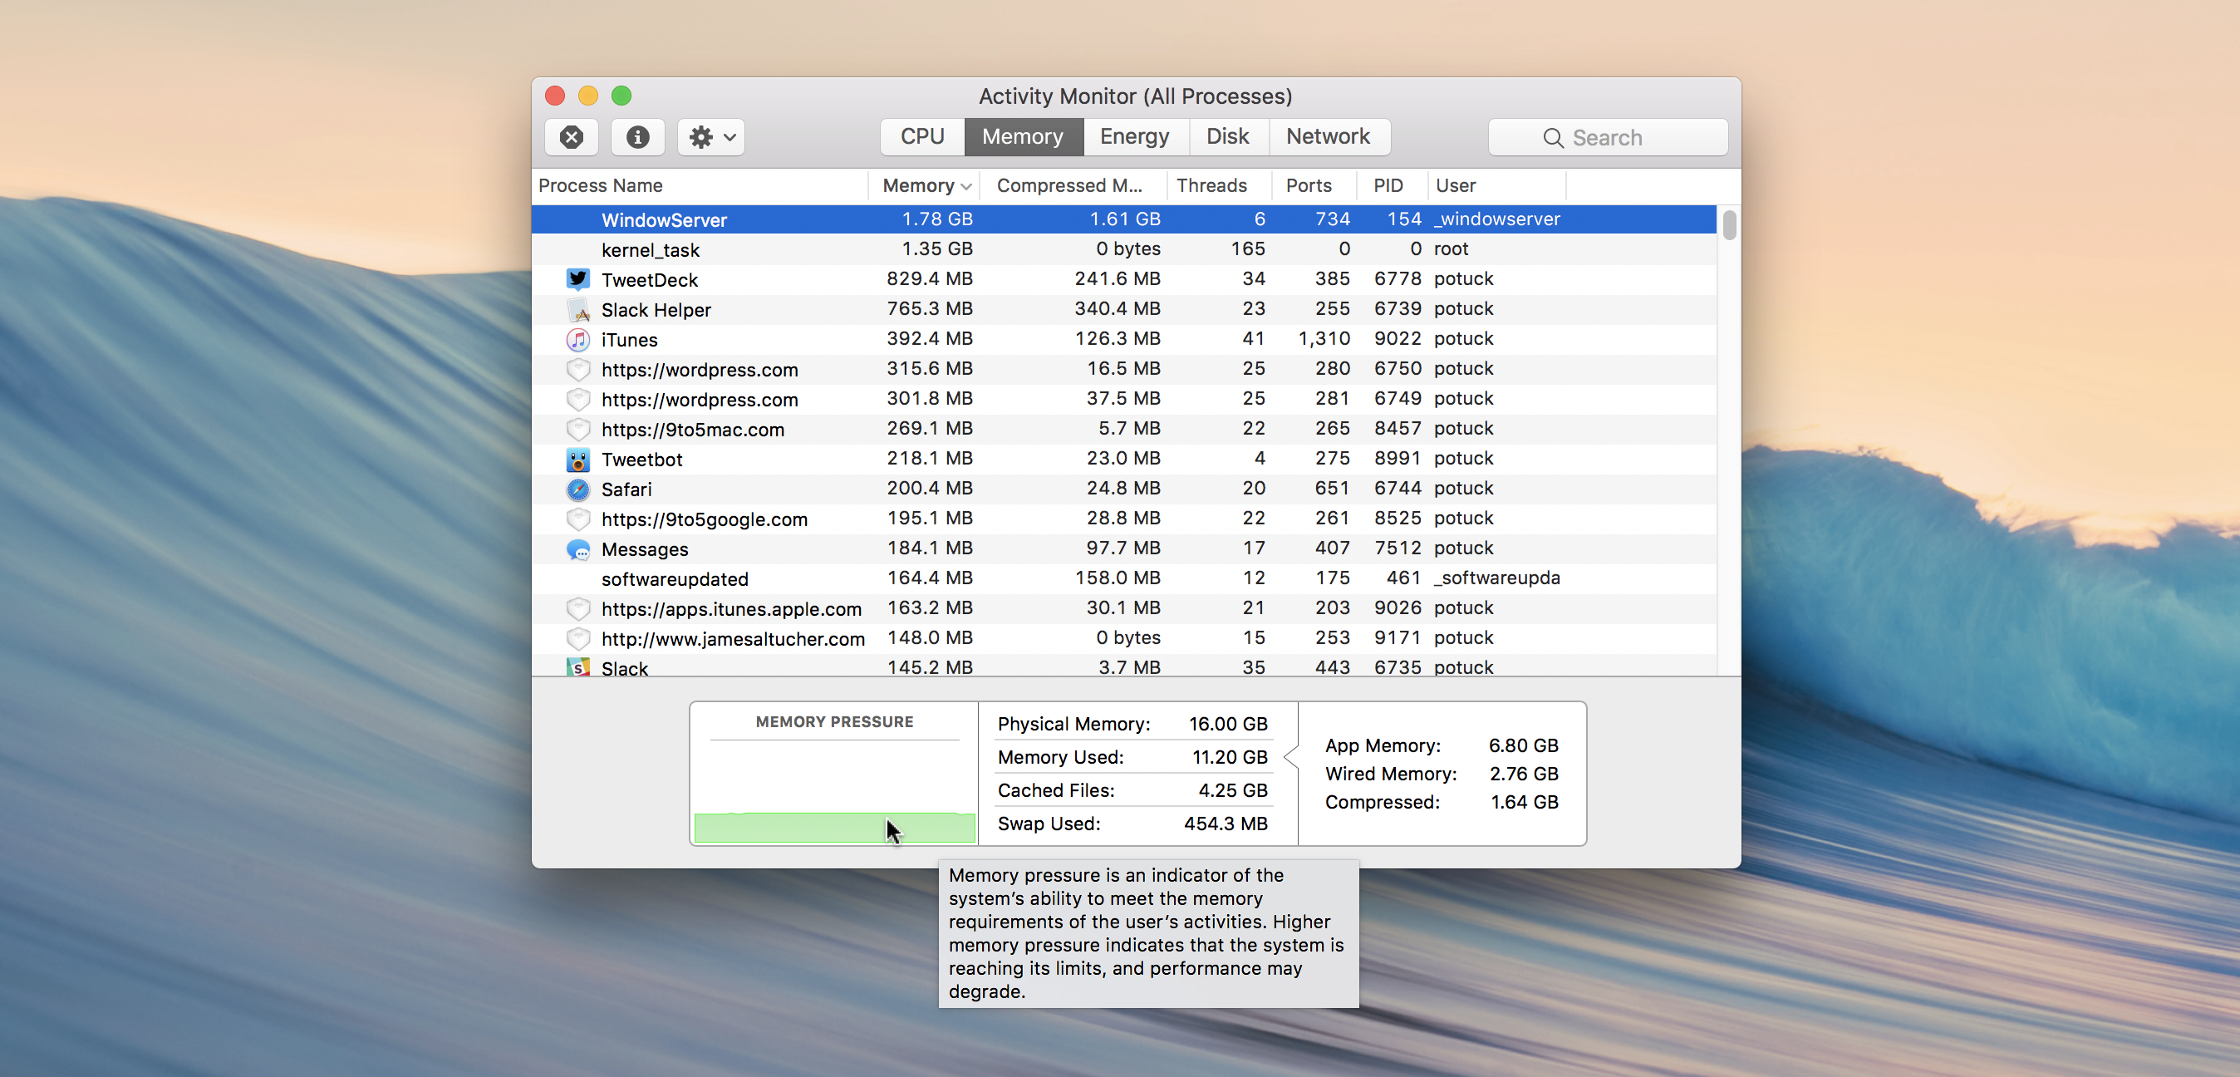Click the iTunes app icon
Image resolution: width=2240 pixels, height=1077 pixels.
click(577, 339)
